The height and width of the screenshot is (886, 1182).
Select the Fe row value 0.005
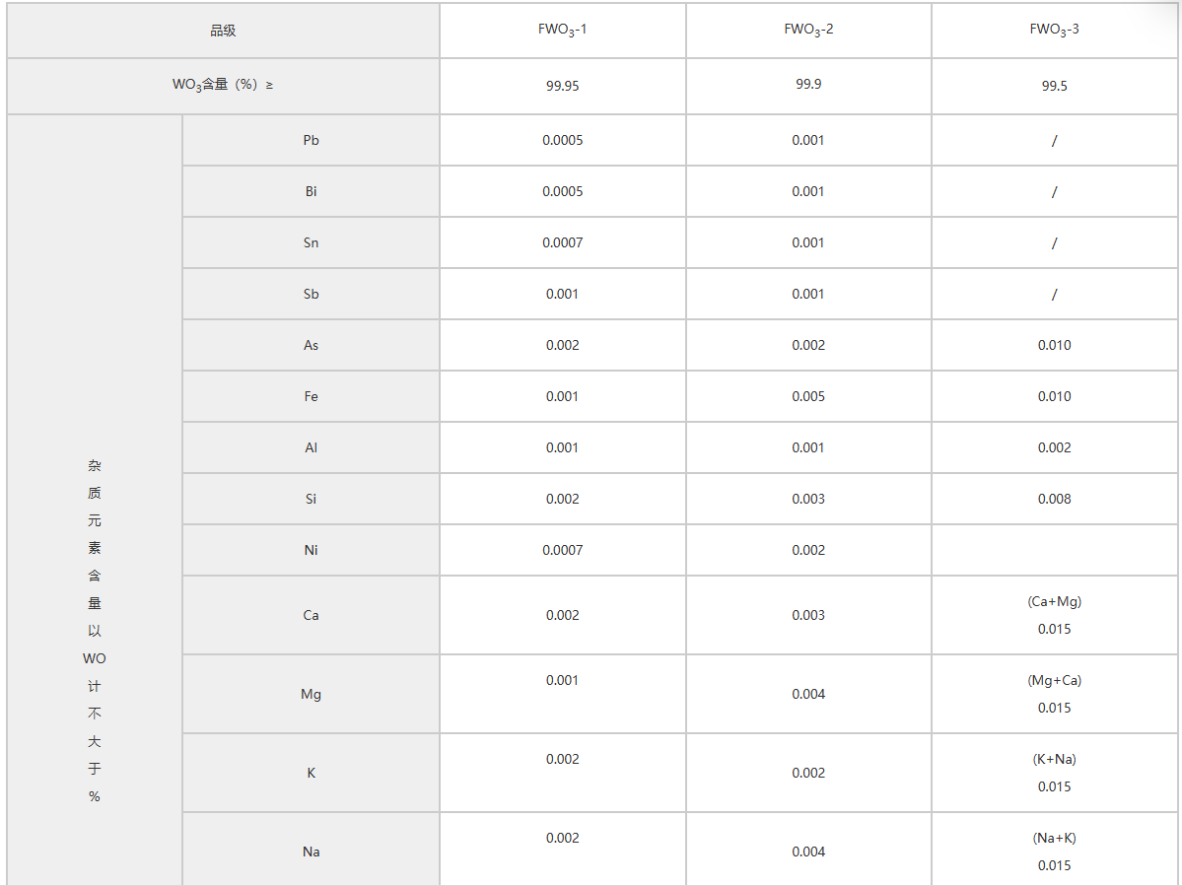coord(808,396)
